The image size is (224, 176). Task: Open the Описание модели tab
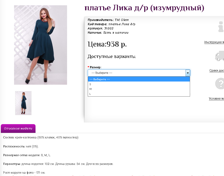18,129
